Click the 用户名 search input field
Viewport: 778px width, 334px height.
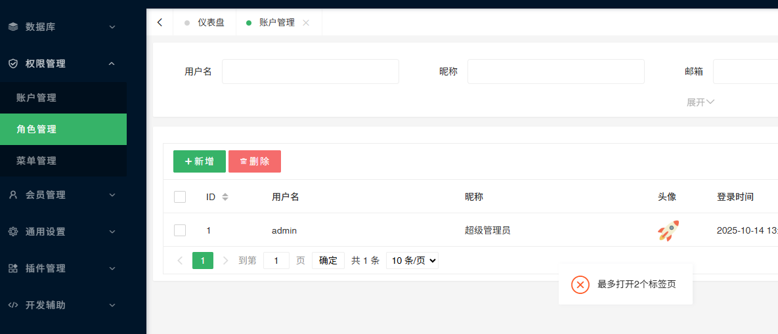tap(310, 72)
